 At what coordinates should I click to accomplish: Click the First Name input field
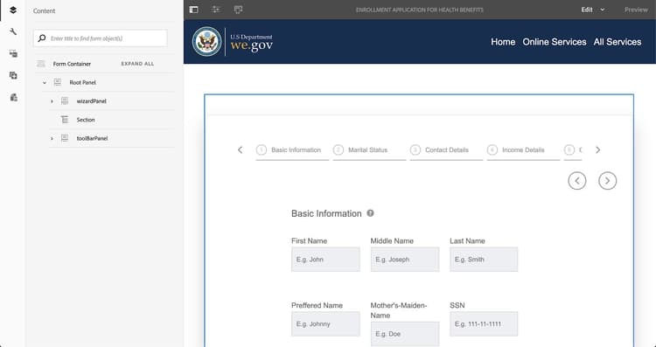[x=325, y=260]
